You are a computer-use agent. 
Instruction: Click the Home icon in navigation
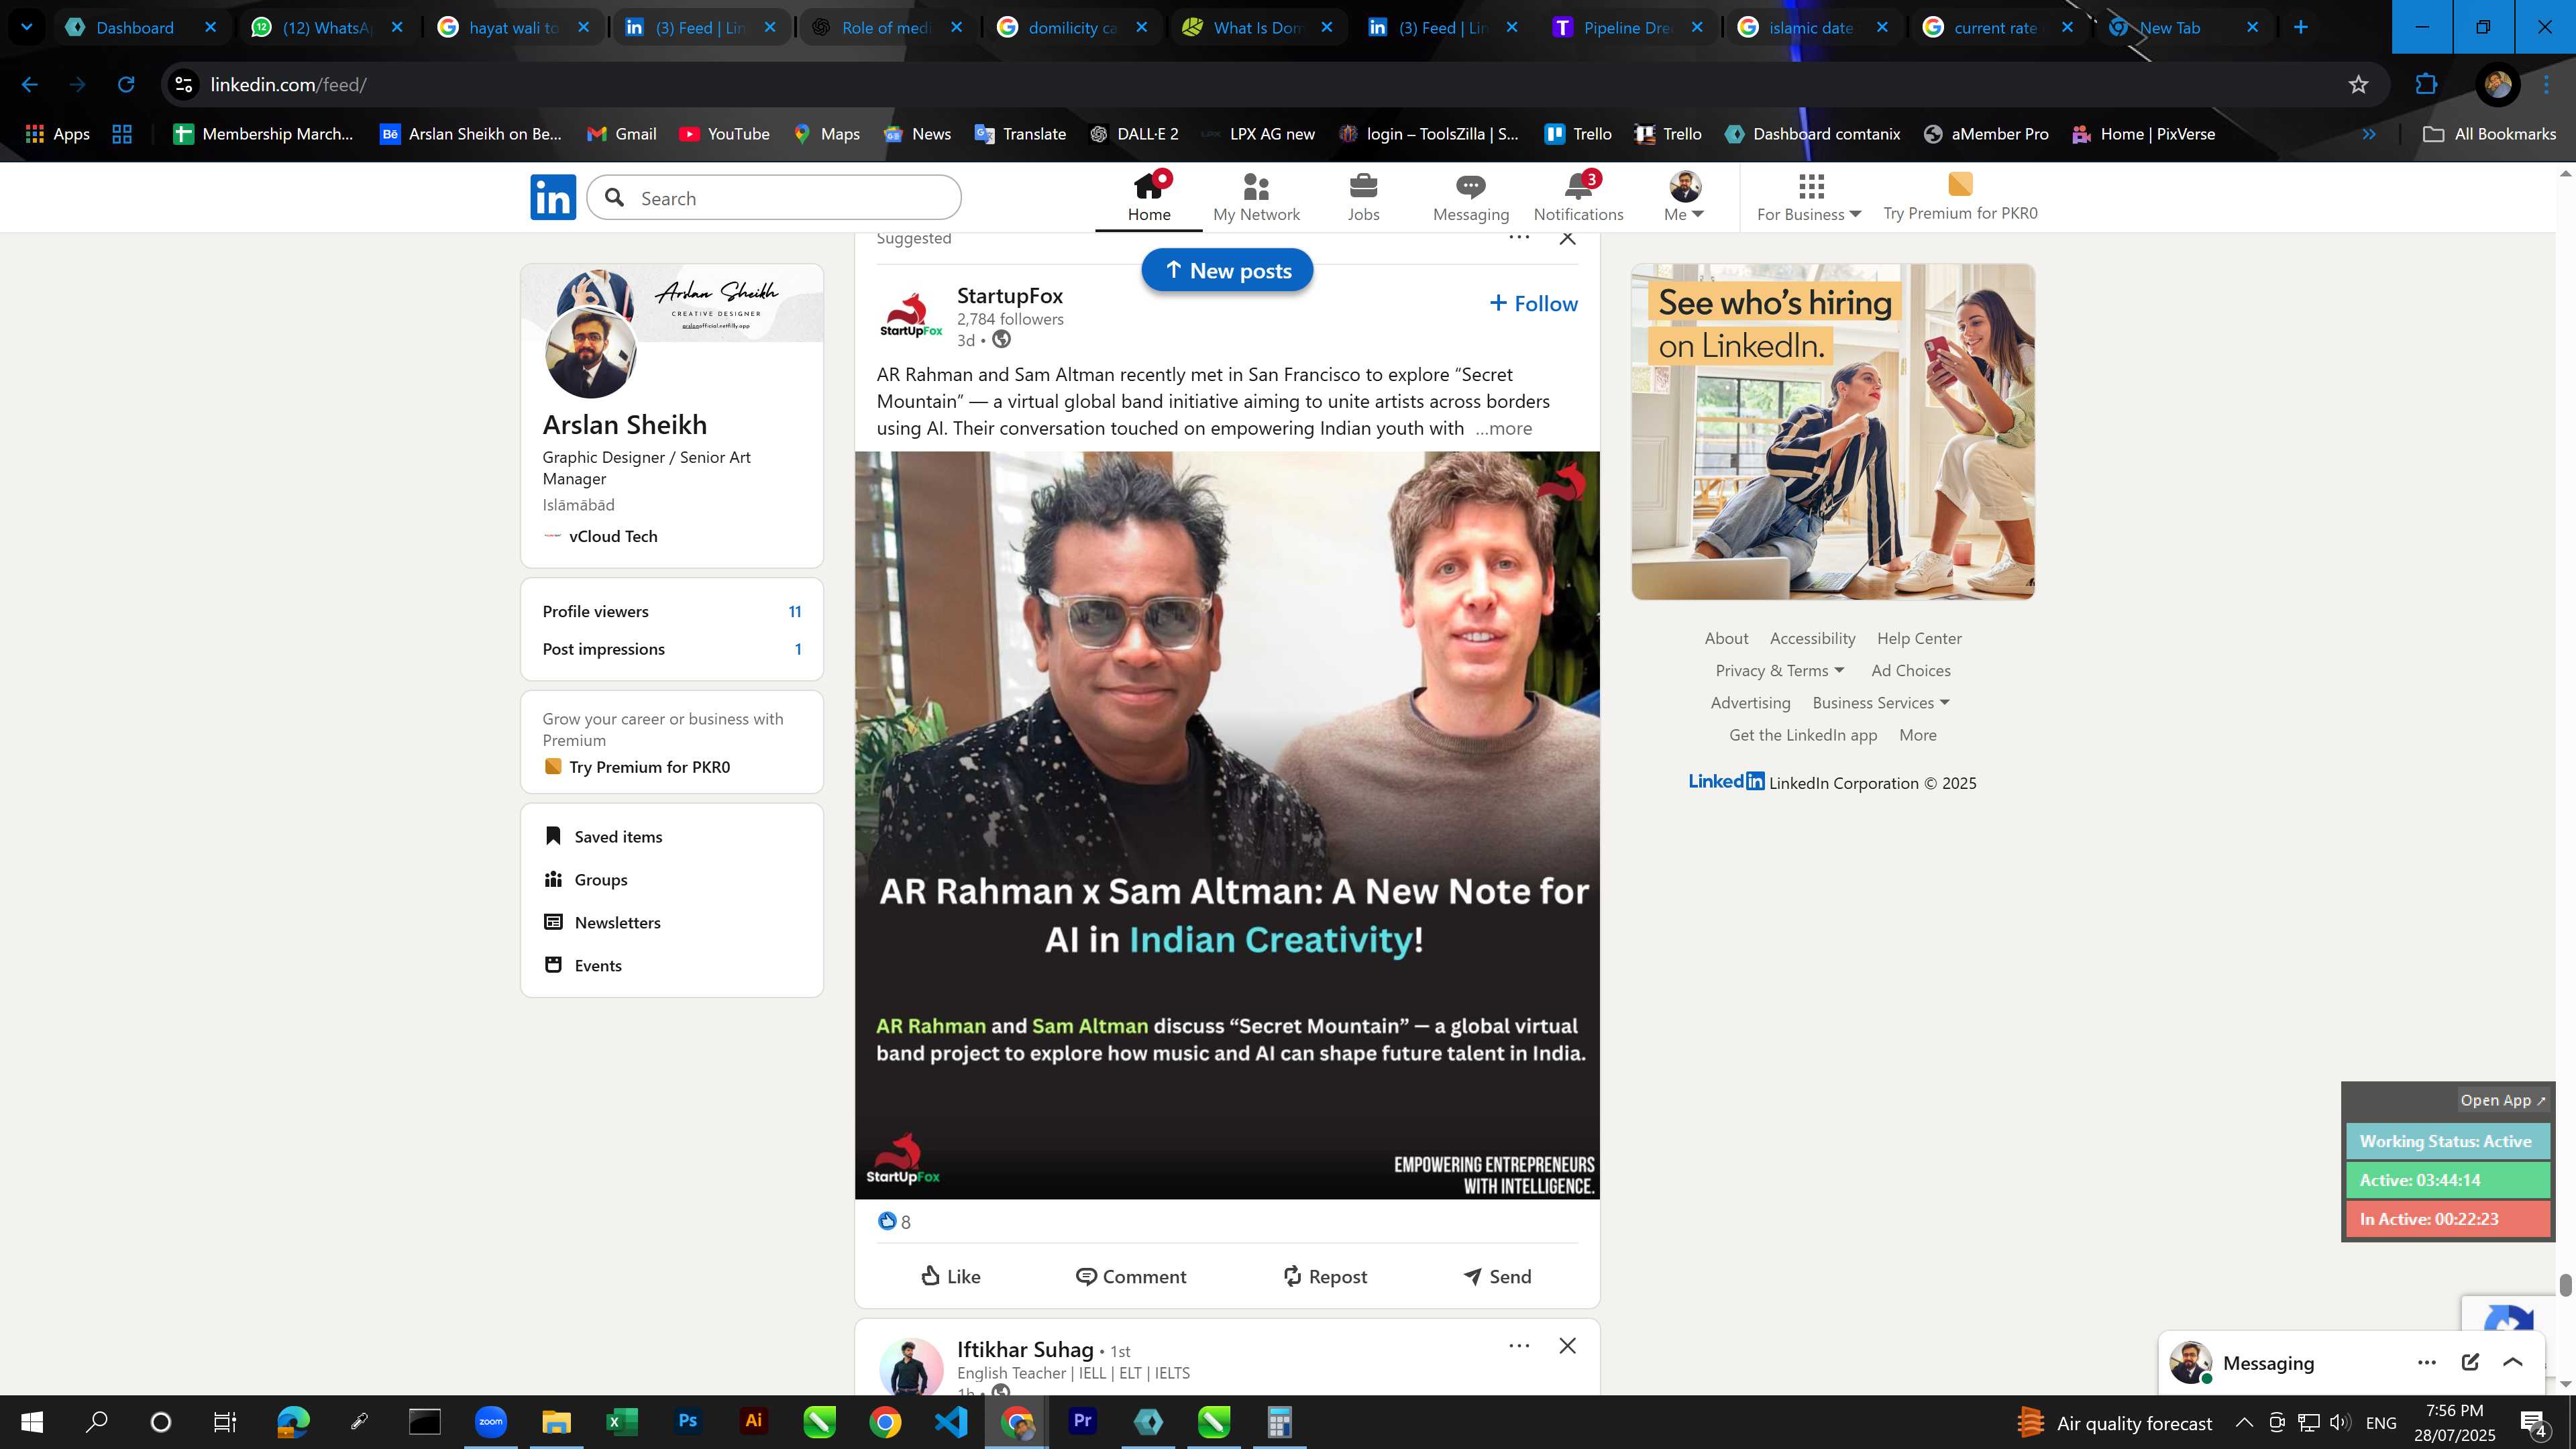(1149, 197)
